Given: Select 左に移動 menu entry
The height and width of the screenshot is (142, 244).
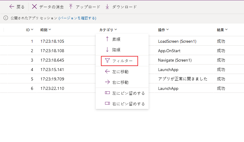Looking at the screenshot, I should click(x=122, y=72).
